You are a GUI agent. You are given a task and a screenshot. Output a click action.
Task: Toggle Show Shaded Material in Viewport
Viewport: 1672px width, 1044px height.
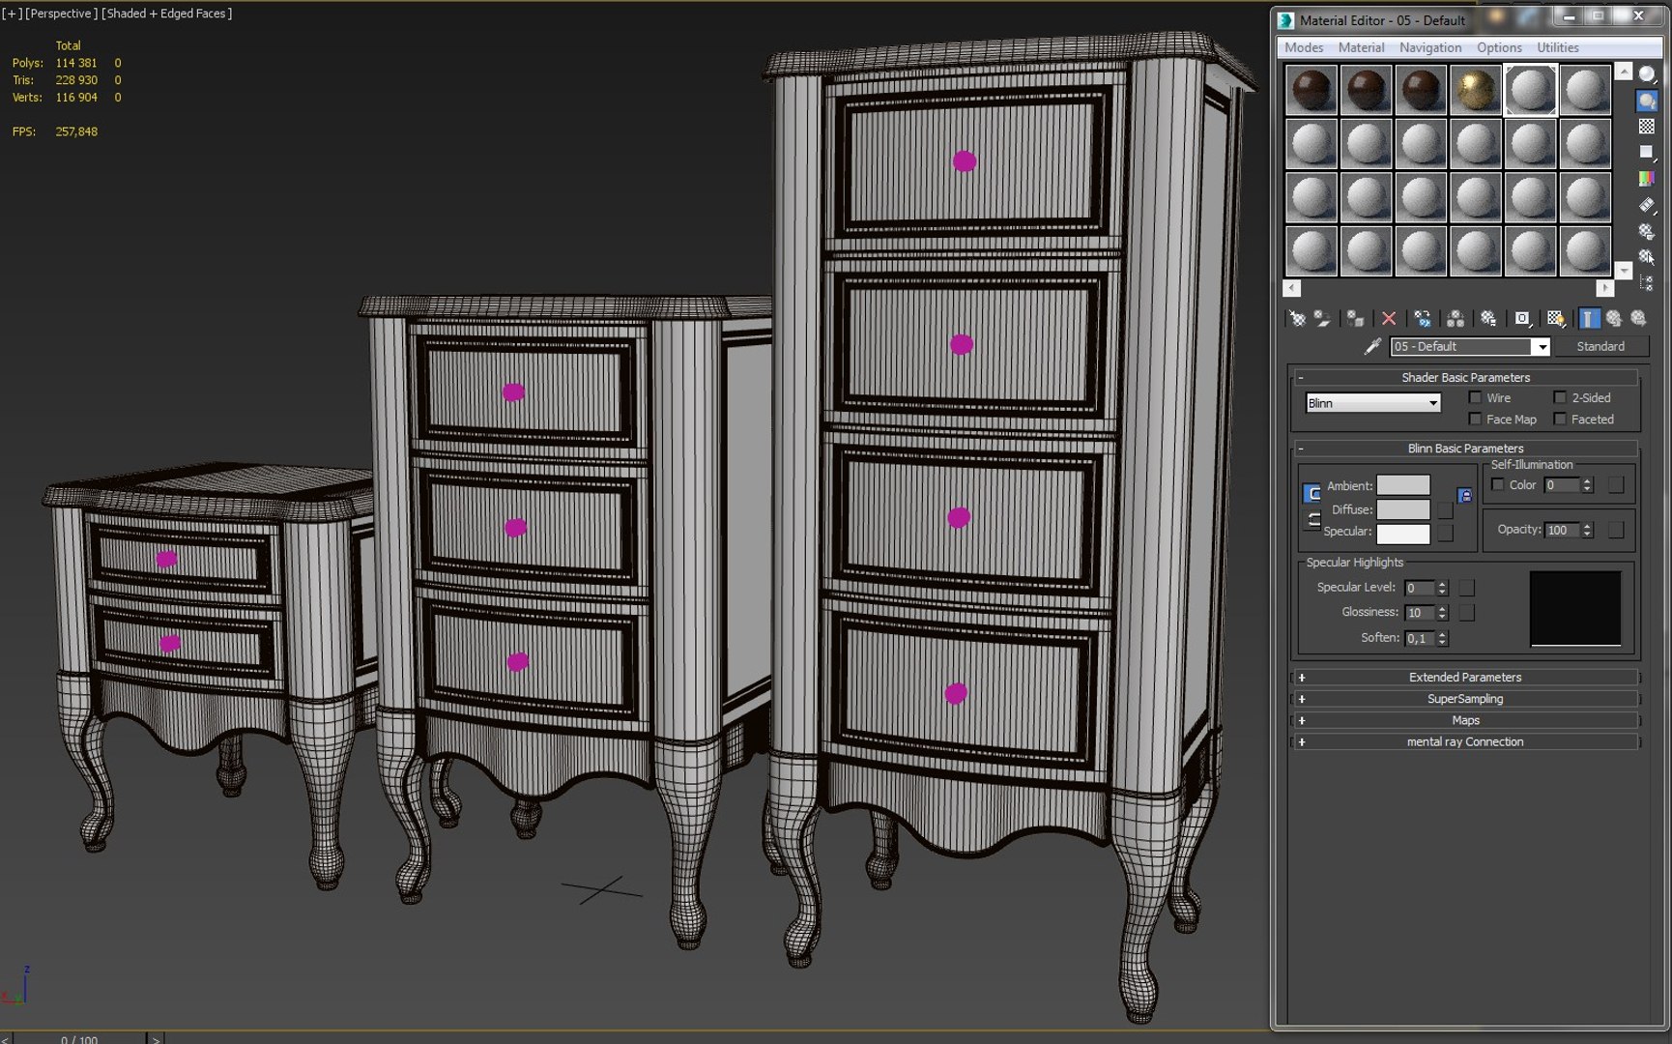pyautogui.click(x=1555, y=318)
